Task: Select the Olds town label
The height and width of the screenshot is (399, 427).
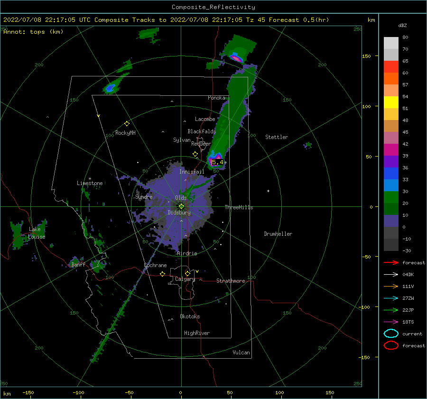Action: [181, 198]
